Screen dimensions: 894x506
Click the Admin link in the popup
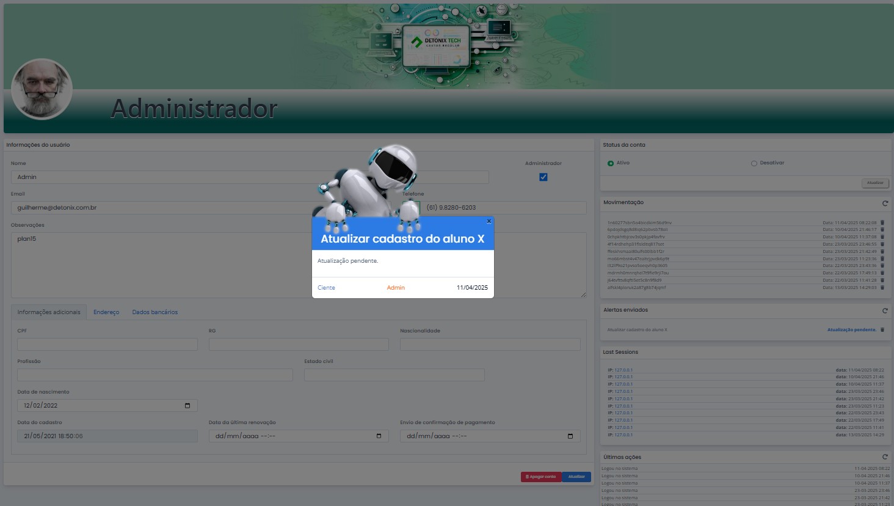tap(396, 288)
